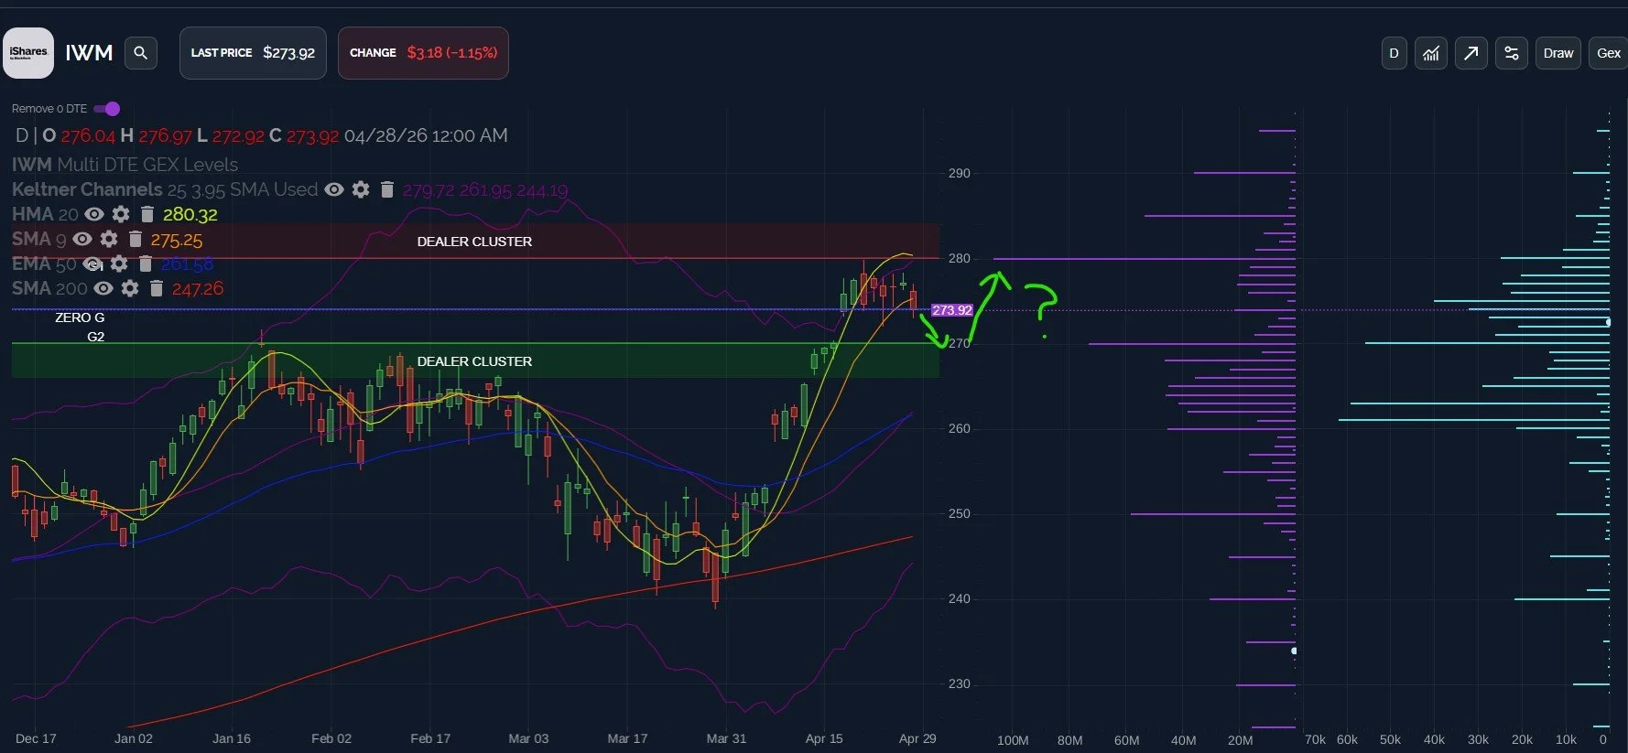Open HMA 20 settings gear
The image size is (1628, 753).
(x=121, y=214)
